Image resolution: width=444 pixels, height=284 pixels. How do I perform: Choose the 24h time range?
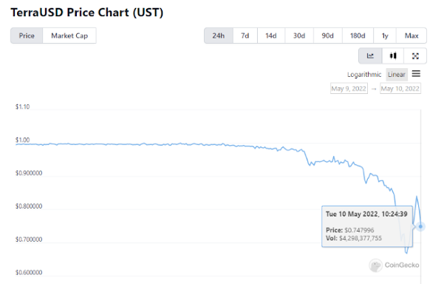click(x=219, y=35)
